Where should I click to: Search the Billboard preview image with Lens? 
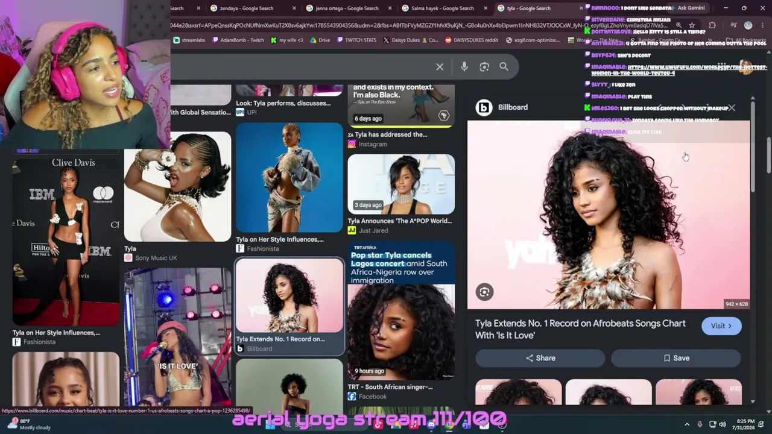[x=484, y=292]
